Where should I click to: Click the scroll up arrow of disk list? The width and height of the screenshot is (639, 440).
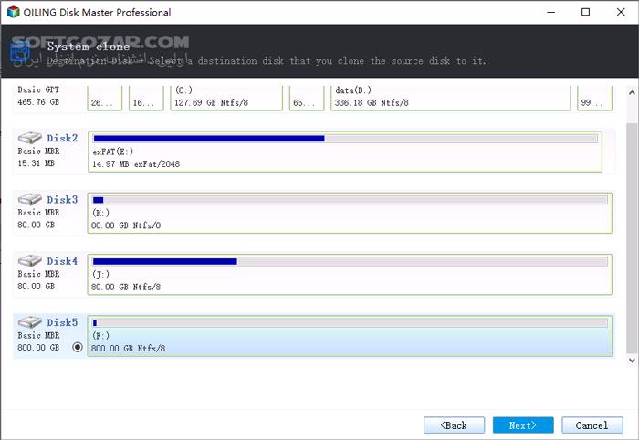click(632, 92)
